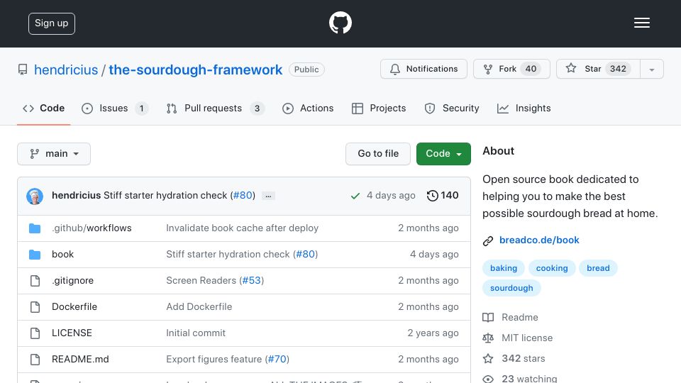Open the MIT license link
Viewport: 681px width, 383px height.
click(527, 338)
